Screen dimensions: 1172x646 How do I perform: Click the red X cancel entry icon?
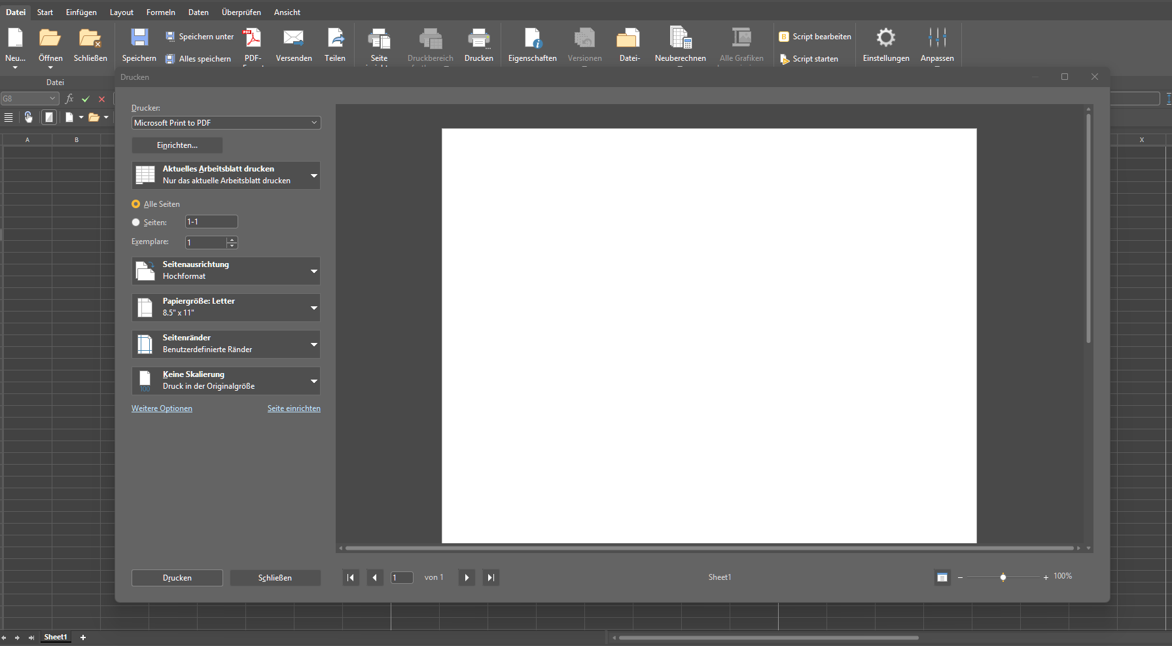[x=101, y=99]
